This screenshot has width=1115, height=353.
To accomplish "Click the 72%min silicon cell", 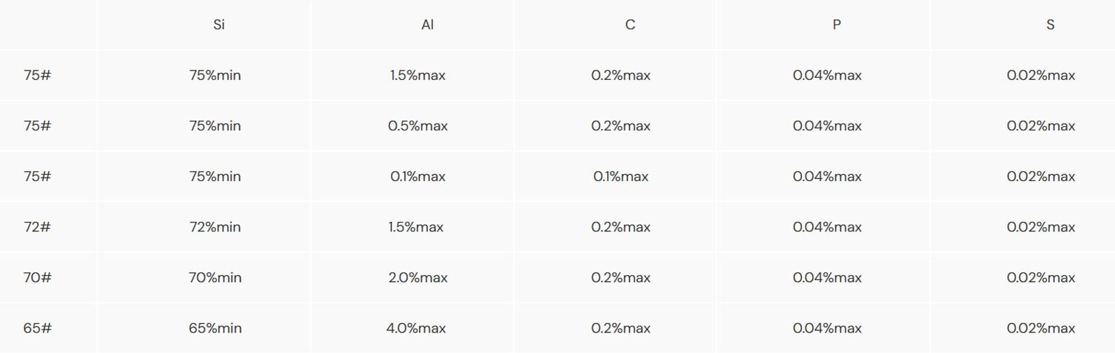I will pos(215,227).
